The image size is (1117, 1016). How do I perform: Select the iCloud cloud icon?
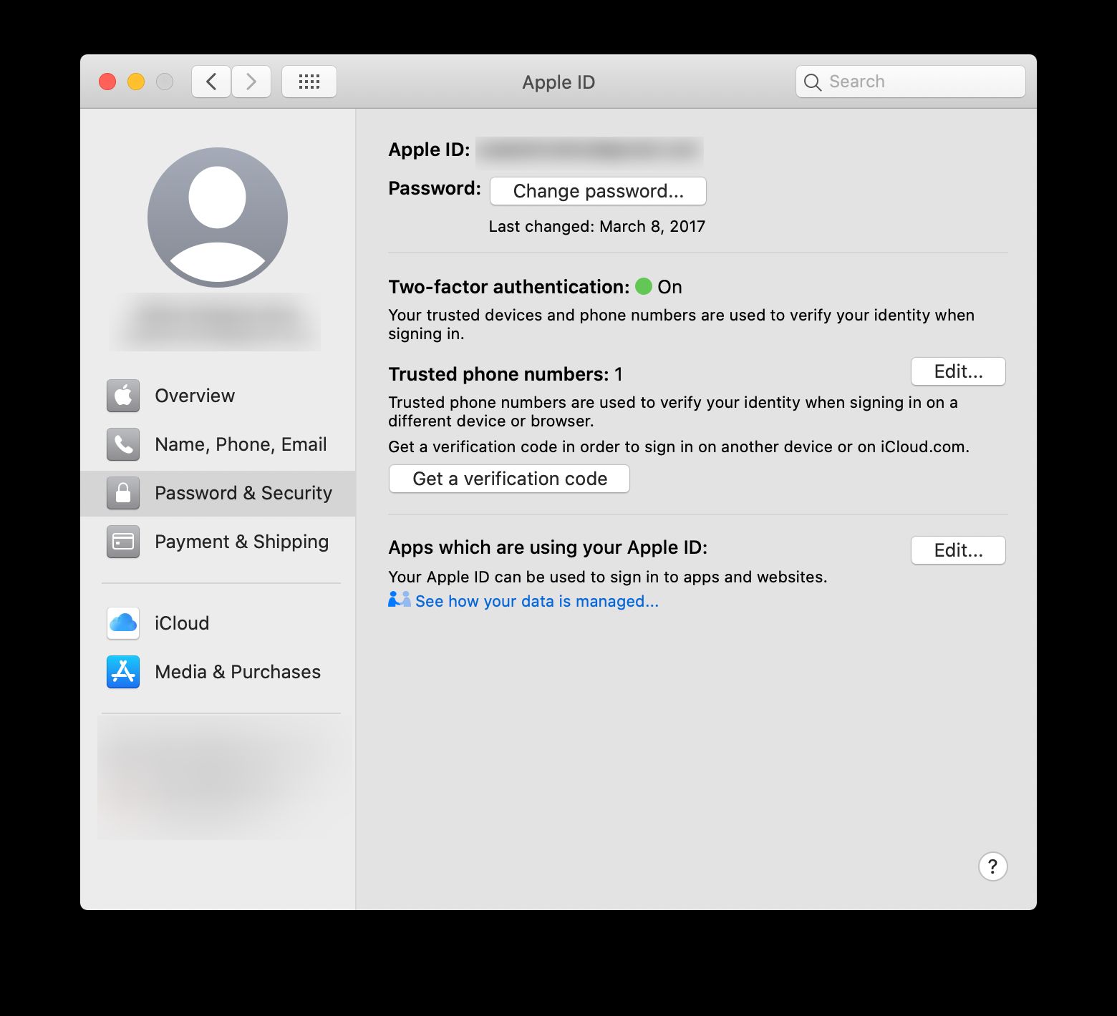point(122,623)
